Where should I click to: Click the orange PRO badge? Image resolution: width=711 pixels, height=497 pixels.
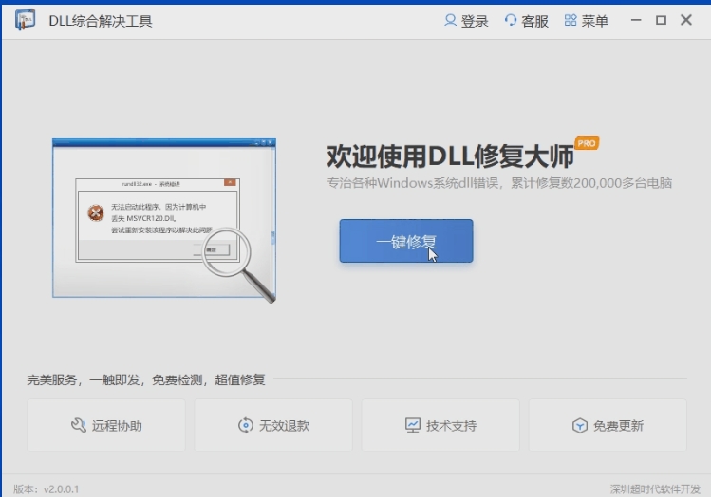(x=587, y=143)
